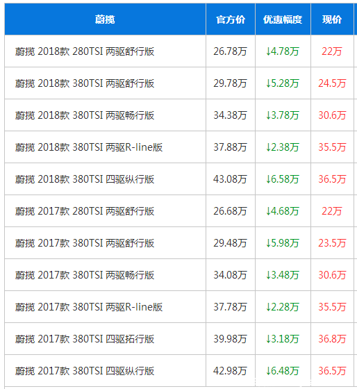
Task: Select 蔚揽 2018款 380TSI 四驱纵行版
Action: pyautogui.click(x=85, y=179)
